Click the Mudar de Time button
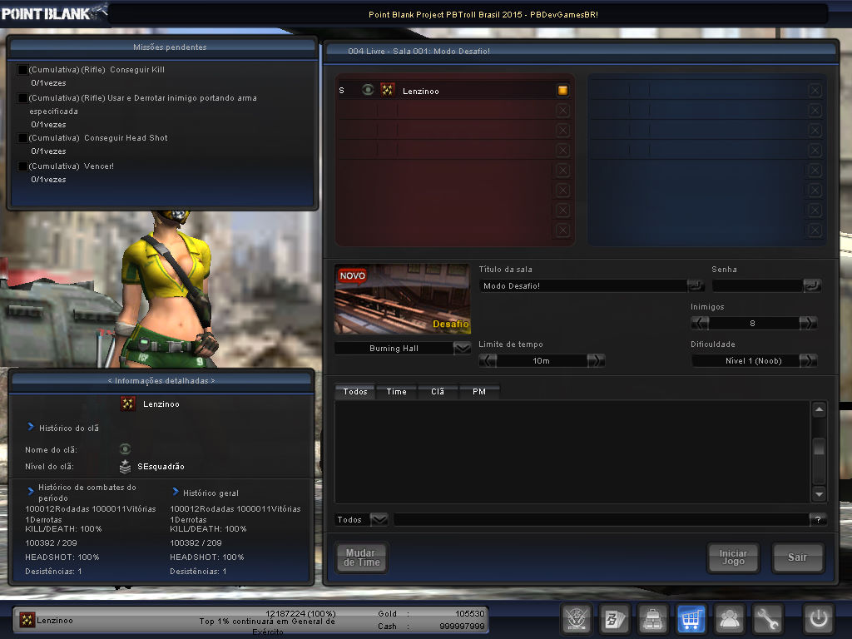 click(361, 557)
